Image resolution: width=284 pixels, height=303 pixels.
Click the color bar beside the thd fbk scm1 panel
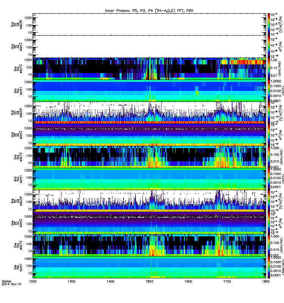coord(269,179)
